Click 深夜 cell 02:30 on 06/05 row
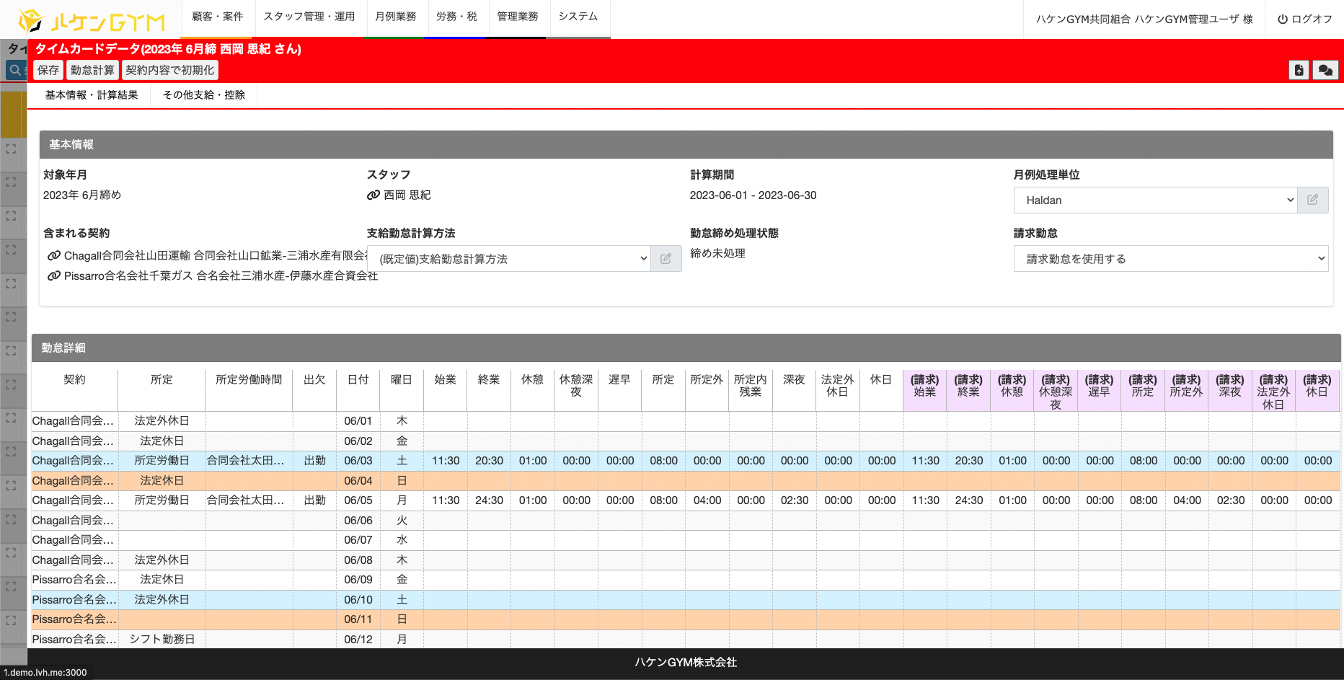The width and height of the screenshot is (1344, 680). coord(794,500)
